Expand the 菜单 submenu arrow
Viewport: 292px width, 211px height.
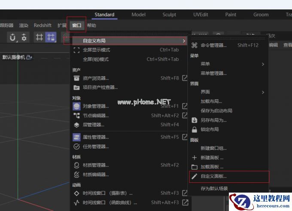click(x=263, y=64)
